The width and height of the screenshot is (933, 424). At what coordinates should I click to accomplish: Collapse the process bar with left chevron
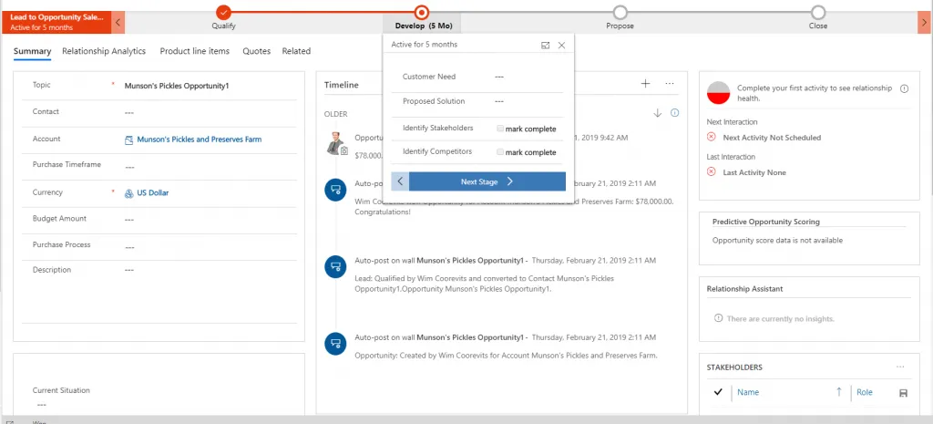[x=118, y=22]
